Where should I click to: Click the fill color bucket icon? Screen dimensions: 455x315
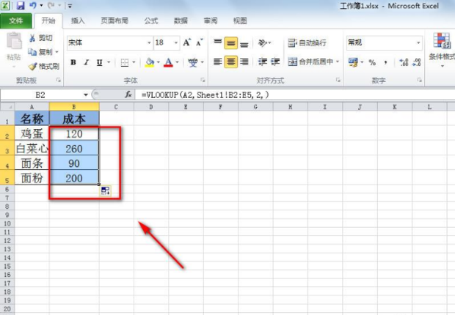point(150,62)
